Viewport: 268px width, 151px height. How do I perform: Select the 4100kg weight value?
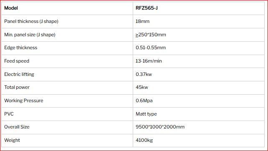(144, 140)
